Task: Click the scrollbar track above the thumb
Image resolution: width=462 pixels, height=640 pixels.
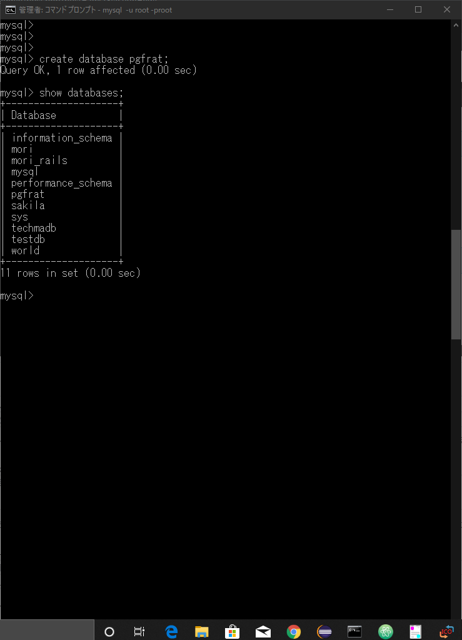Action: 456,130
